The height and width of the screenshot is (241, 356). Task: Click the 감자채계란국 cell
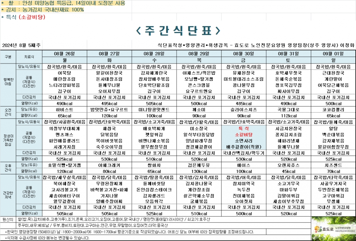154,73
